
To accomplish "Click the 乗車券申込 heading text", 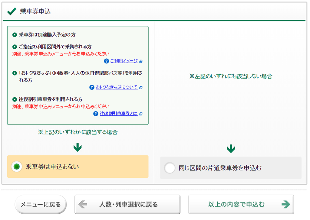I will (x=35, y=11).
